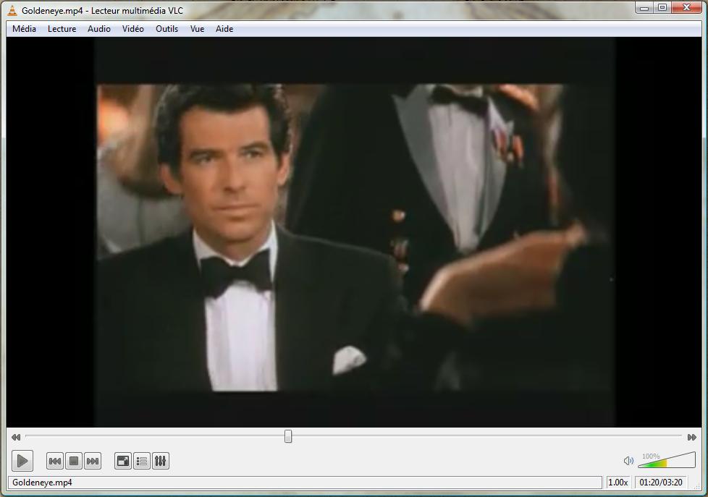Open the Vidéo menu
The height and width of the screenshot is (497, 708).
(x=132, y=29)
